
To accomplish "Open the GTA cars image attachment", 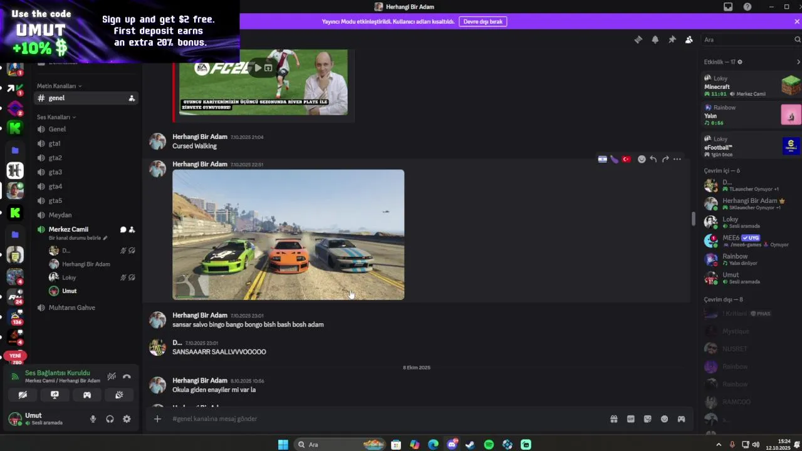I will pos(288,234).
